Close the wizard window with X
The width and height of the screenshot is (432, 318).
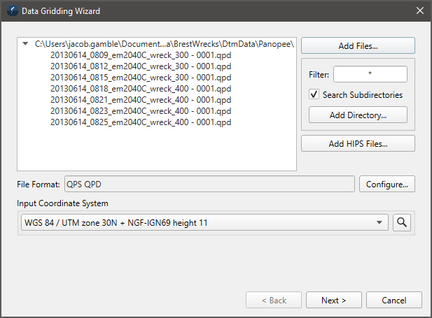419,10
